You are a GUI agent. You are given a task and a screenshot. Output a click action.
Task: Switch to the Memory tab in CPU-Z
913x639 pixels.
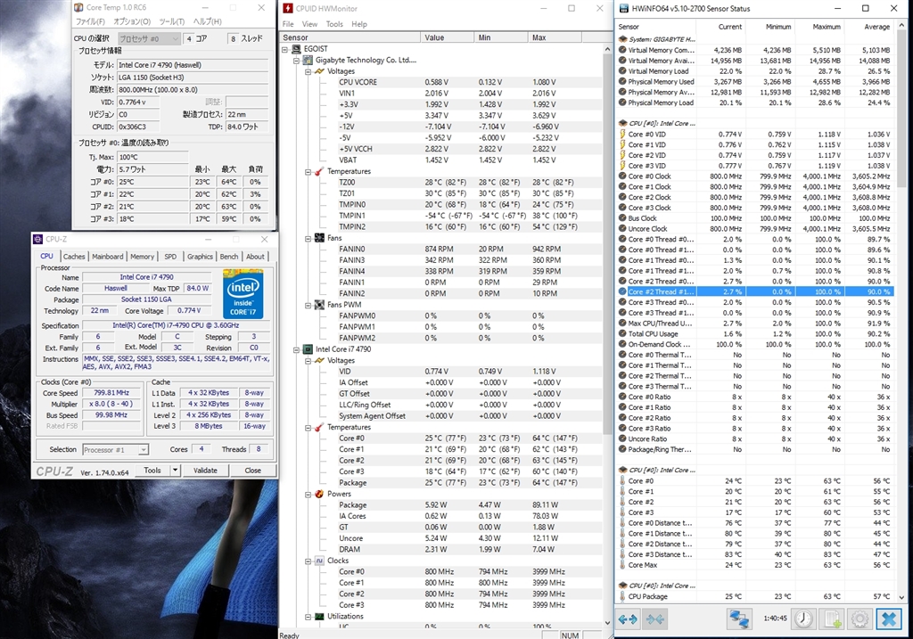click(x=142, y=257)
